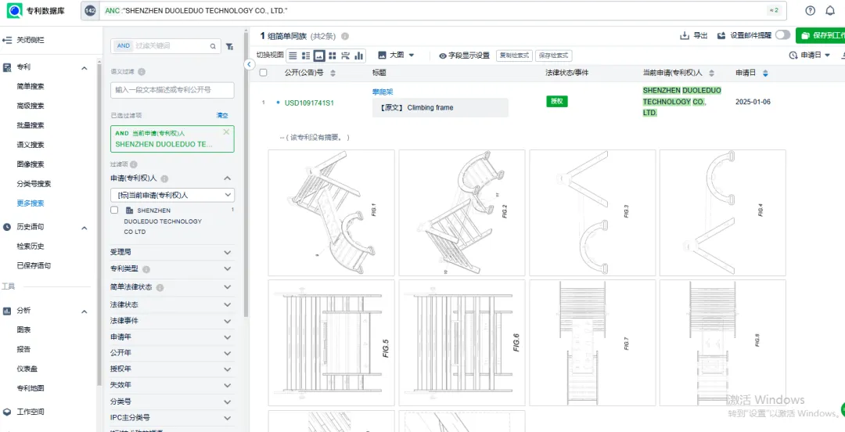The width and height of the screenshot is (845, 432).
Task: Collapse the filter panel with arrow handle
Action: tap(249, 65)
